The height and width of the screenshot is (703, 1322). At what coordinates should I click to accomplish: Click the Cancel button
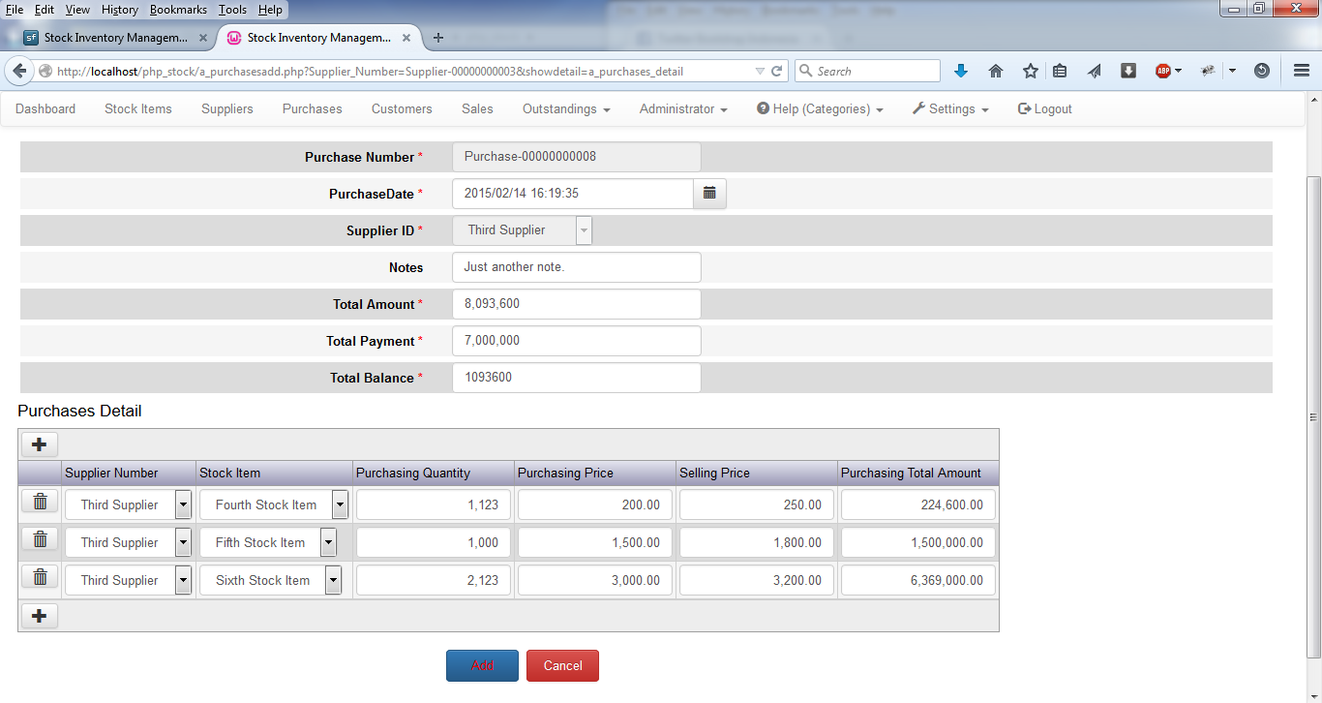click(x=562, y=665)
